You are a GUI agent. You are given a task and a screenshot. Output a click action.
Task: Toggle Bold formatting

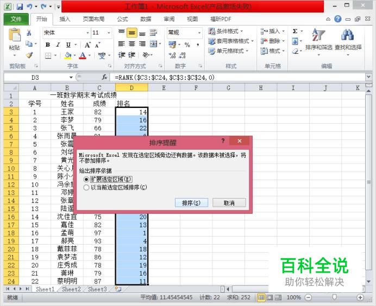tap(48, 44)
